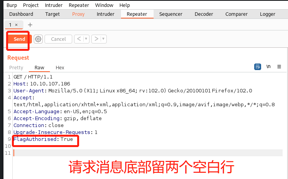Select the Raw view tab
Screen dimensions: 288x179
pyautogui.click(x=39, y=67)
